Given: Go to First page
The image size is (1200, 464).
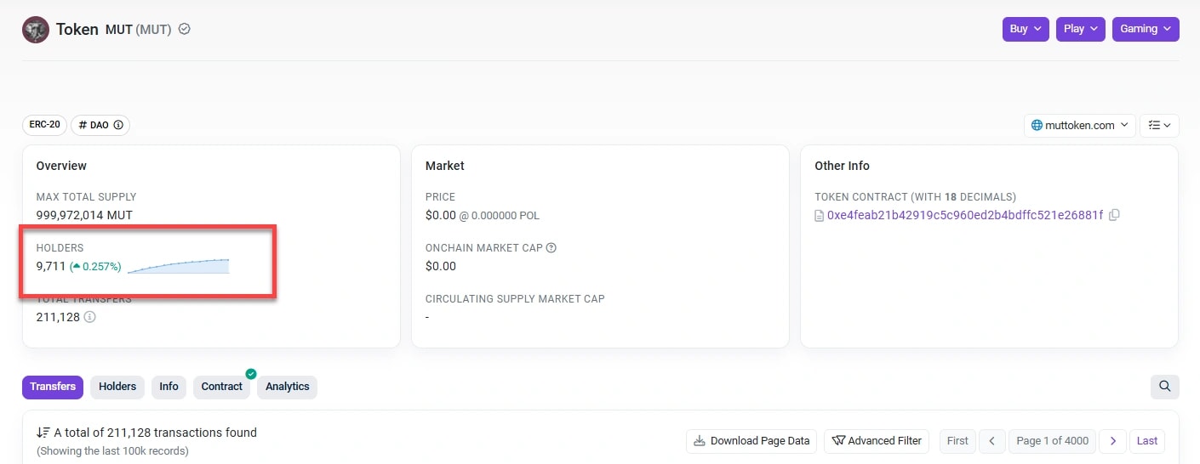Looking at the screenshot, I should [957, 441].
